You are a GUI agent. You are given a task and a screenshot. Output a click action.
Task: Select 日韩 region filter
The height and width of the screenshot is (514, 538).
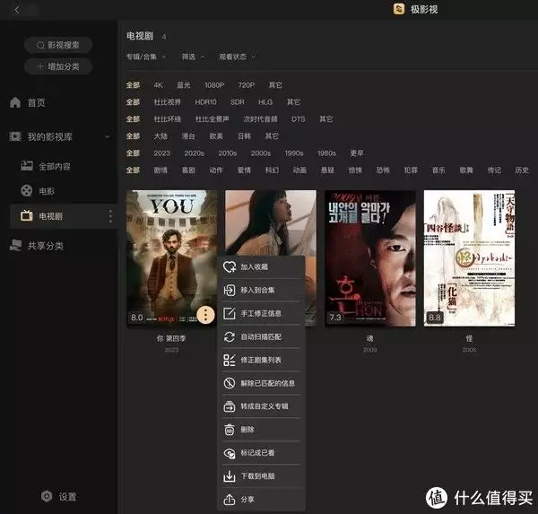(x=244, y=136)
